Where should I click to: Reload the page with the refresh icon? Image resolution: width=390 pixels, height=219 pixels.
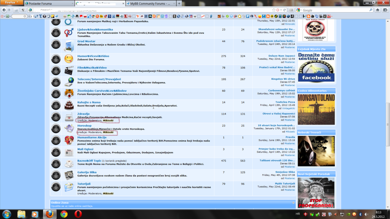click(285, 10)
